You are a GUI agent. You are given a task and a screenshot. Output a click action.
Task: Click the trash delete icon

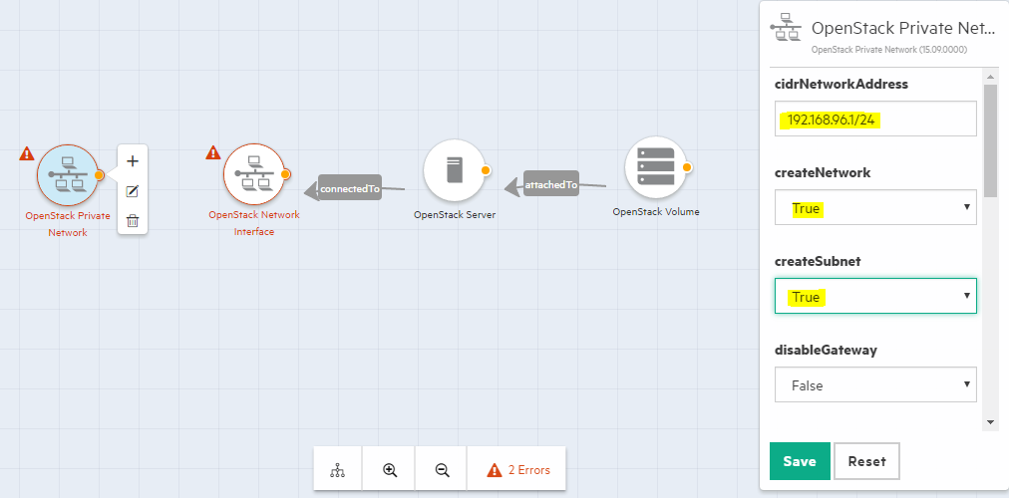point(133,220)
